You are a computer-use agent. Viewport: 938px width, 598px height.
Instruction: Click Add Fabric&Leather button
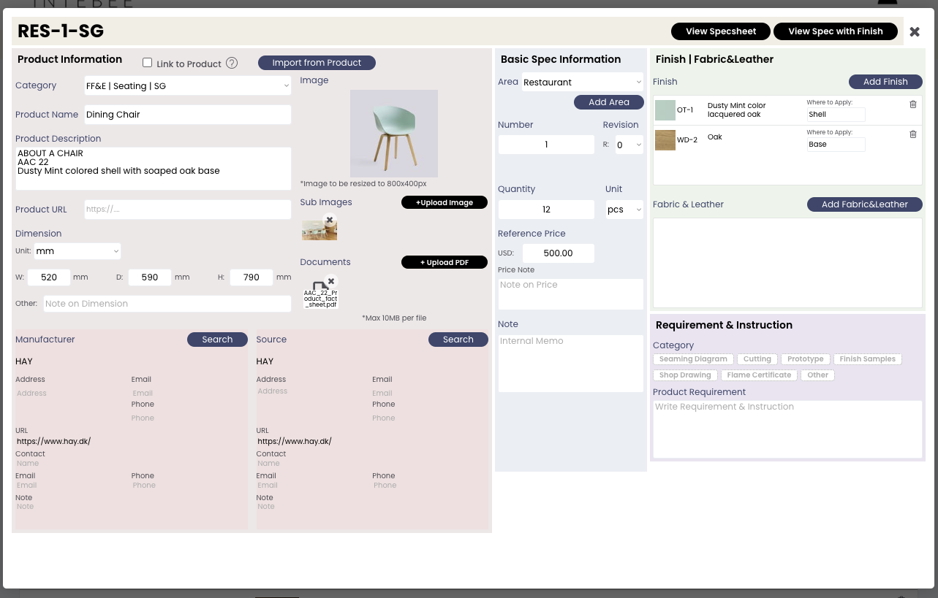[865, 204]
